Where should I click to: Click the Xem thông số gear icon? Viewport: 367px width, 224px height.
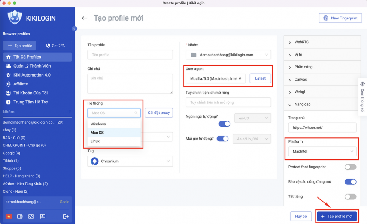click(363, 84)
